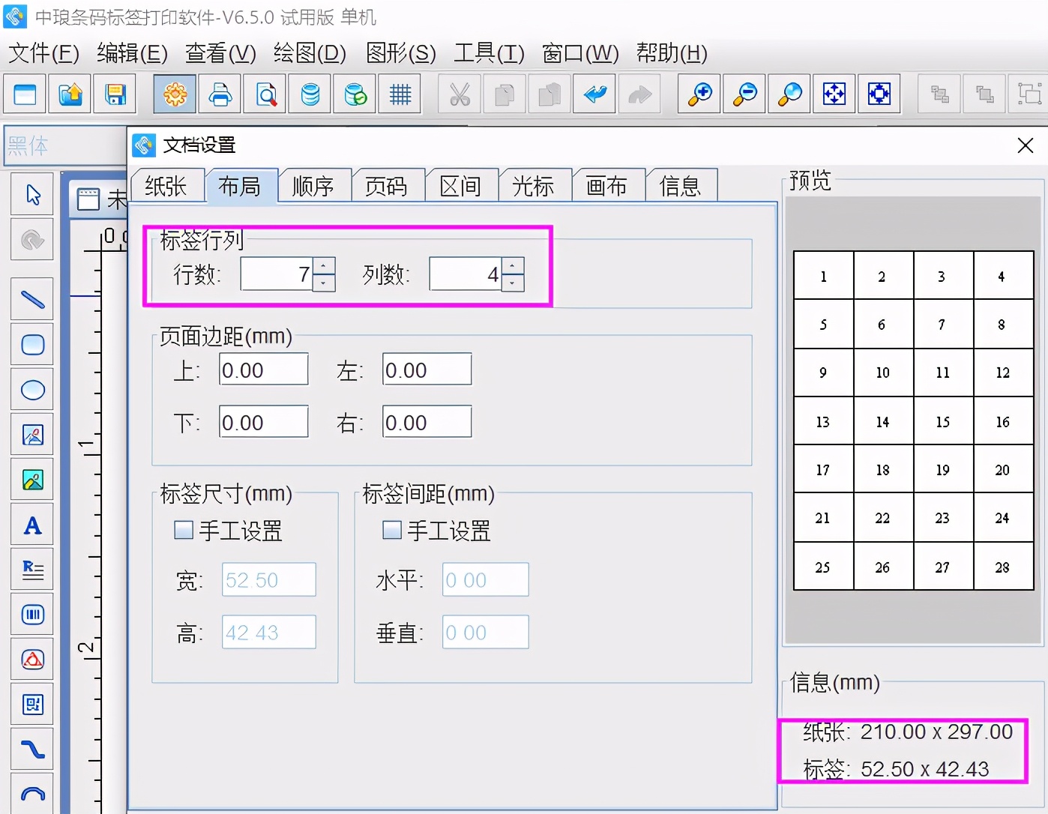Toggle the grid display icon
This screenshot has width=1048, height=814.
pos(400,94)
